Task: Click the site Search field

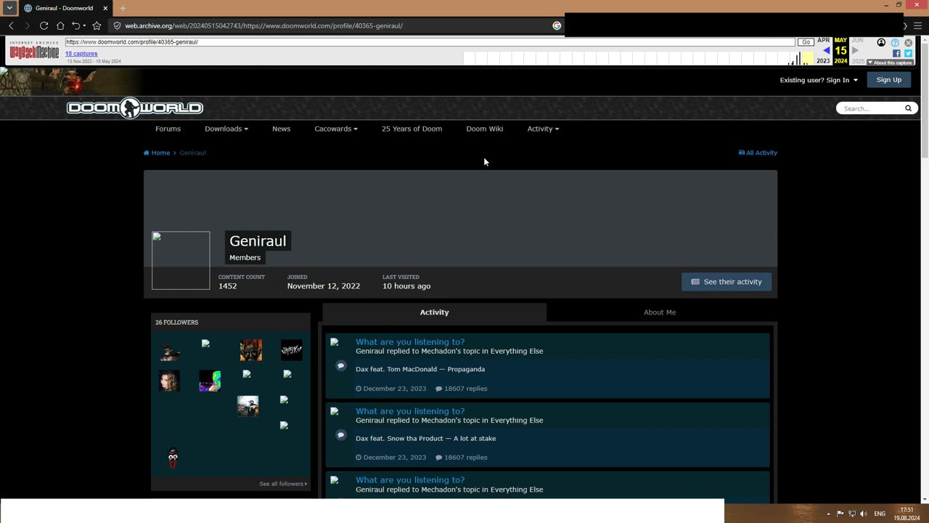Action: [869, 108]
